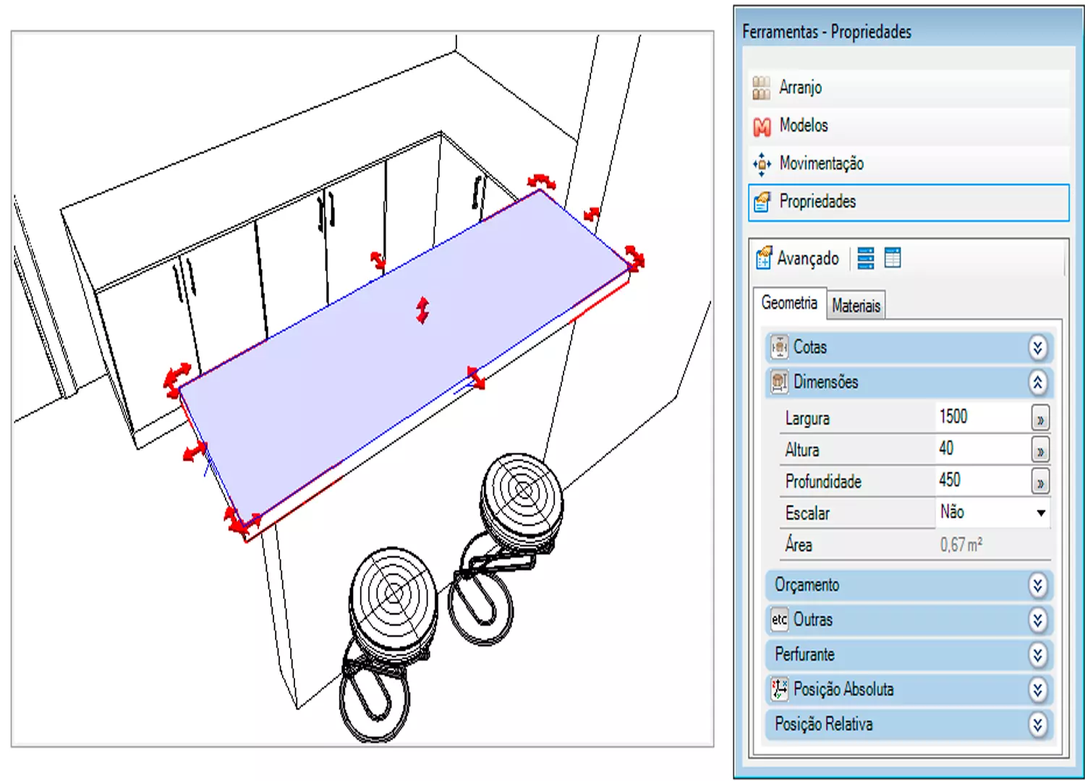The image size is (1085, 781).
Task: Switch to the table view icon
Action: click(893, 258)
